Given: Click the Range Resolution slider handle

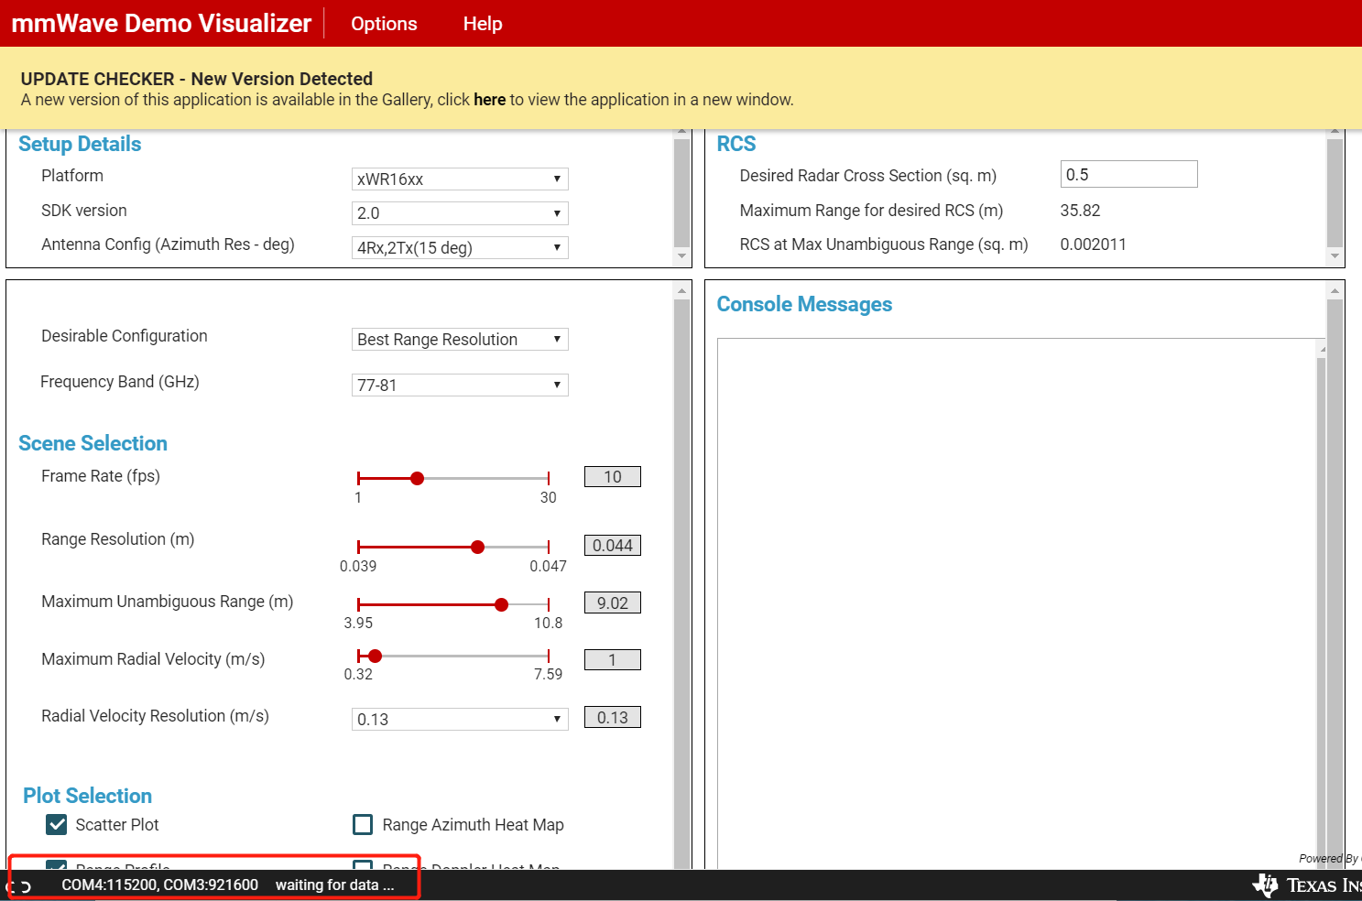Looking at the screenshot, I should [477, 547].
